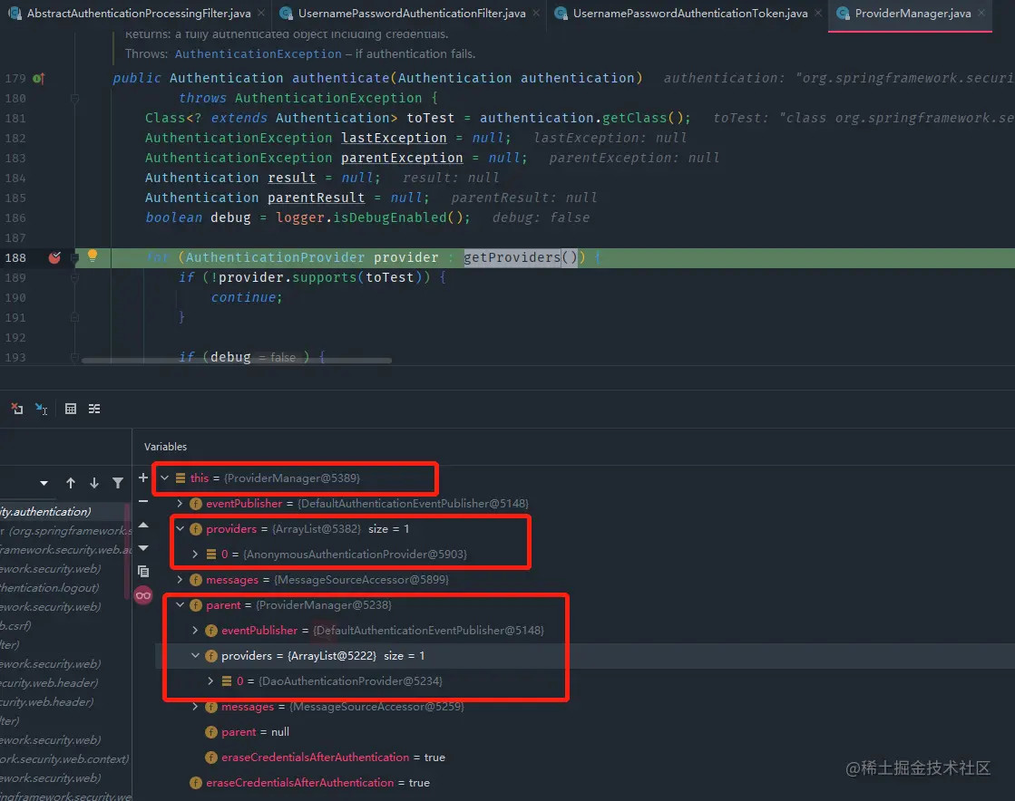Click the editor horizontal scrollbar
The height and width of the screenshot is (801, 1015).
pyautogui.click(x=236, y=361)
